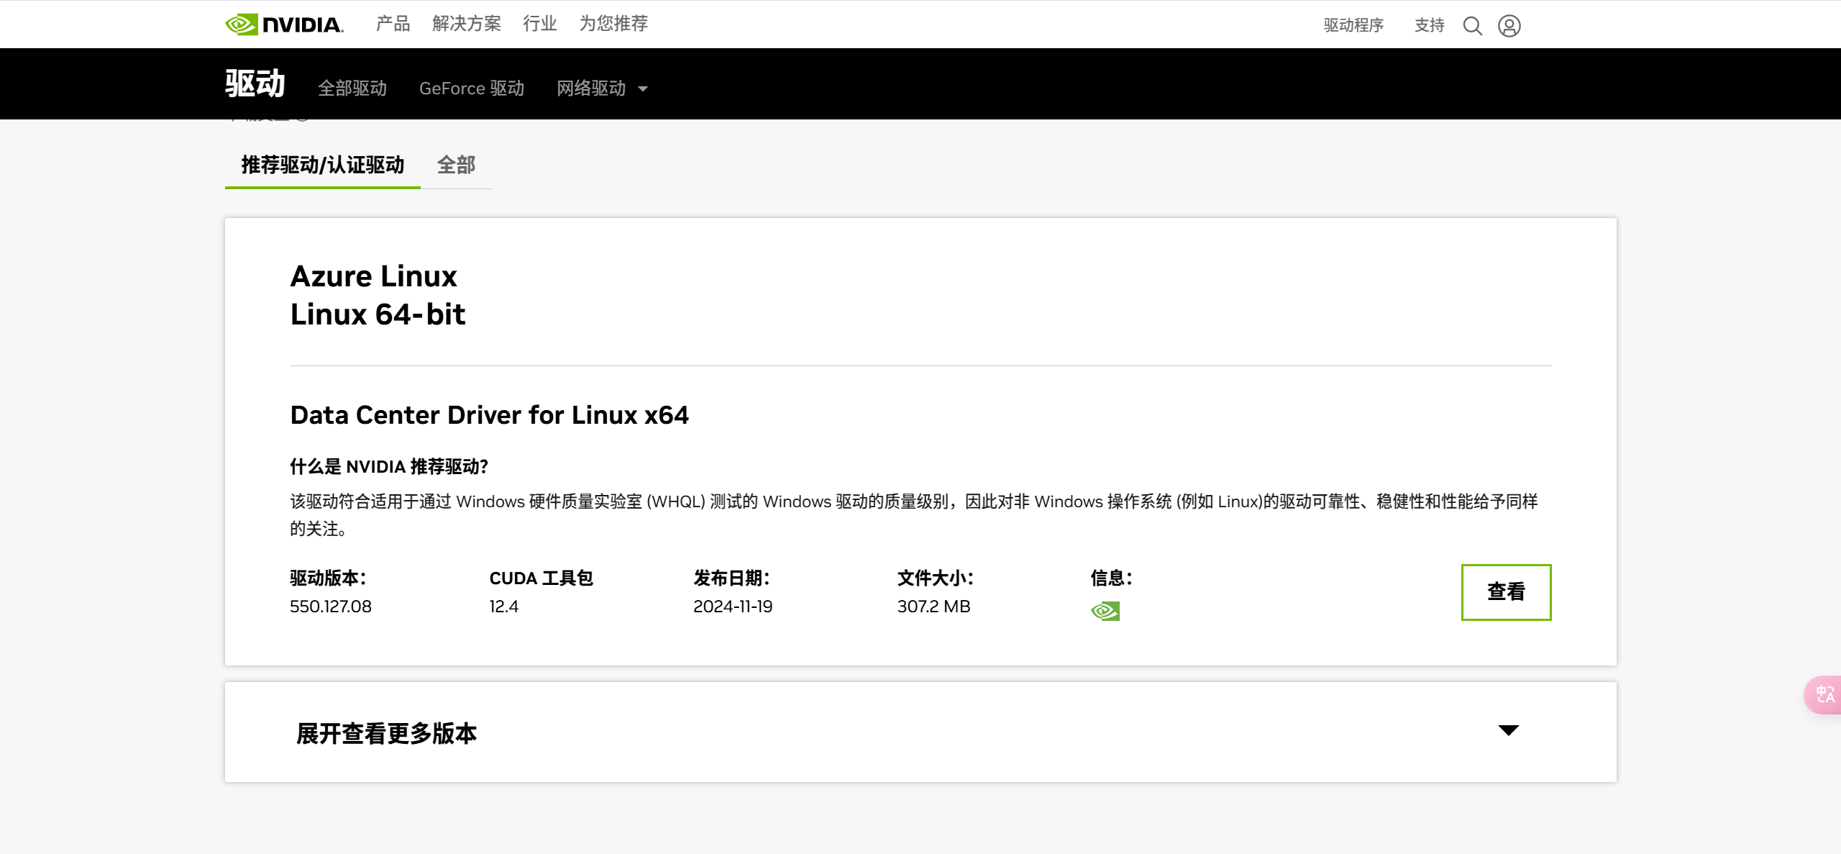Open GeForce 驱动 navigation link
Image resolution: width=1841 pixels, height=854 pixels.
coord(471,88)
